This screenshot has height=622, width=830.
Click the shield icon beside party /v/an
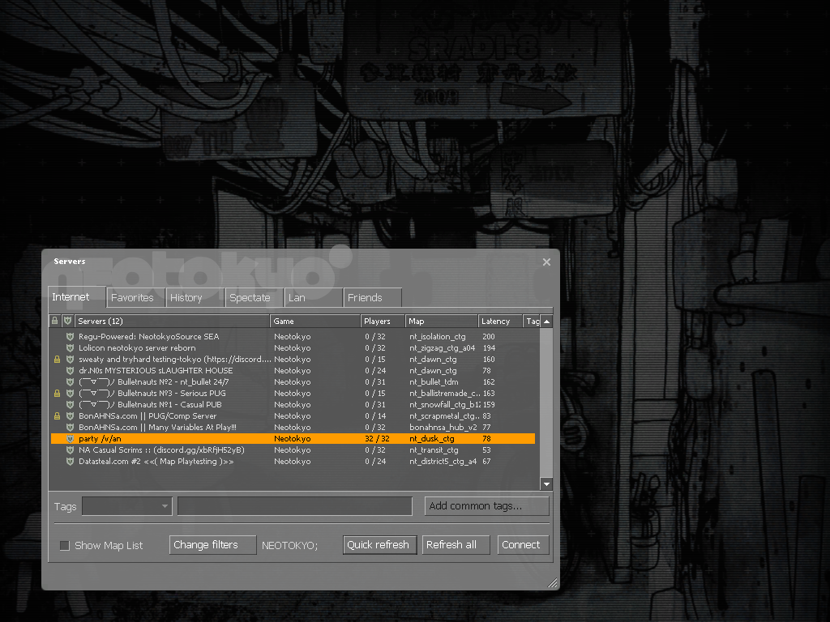[x=70, y=438]
